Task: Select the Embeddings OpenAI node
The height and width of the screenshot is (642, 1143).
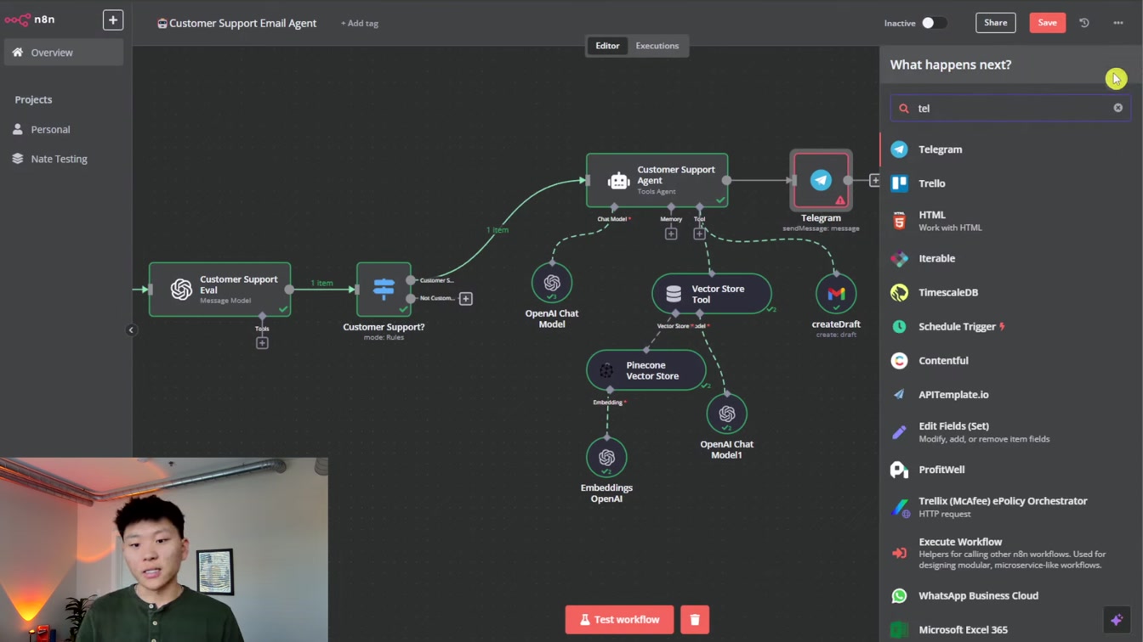Action: [x=606, y=458]
